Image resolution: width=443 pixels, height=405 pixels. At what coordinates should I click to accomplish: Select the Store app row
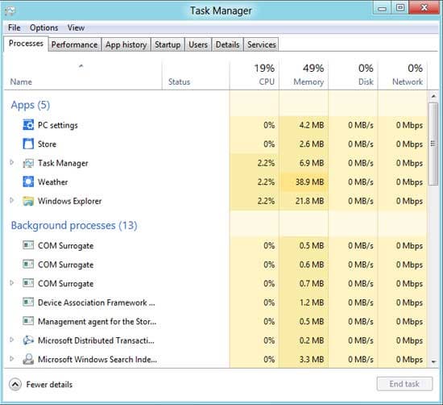click(x=216, y=144)
